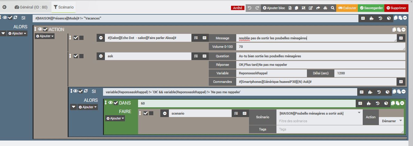The image size is (413, 146).
Task: Switch to the Général (ID : 80) tab
Action: (x=31, y=7)
